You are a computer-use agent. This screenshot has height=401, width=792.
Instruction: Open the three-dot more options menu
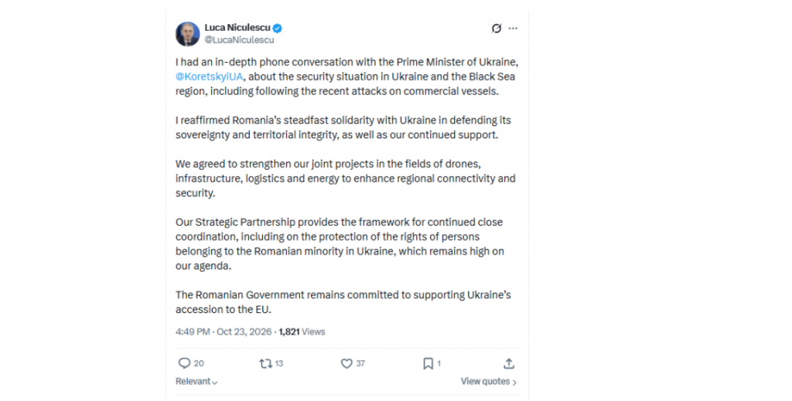[514, 29]
